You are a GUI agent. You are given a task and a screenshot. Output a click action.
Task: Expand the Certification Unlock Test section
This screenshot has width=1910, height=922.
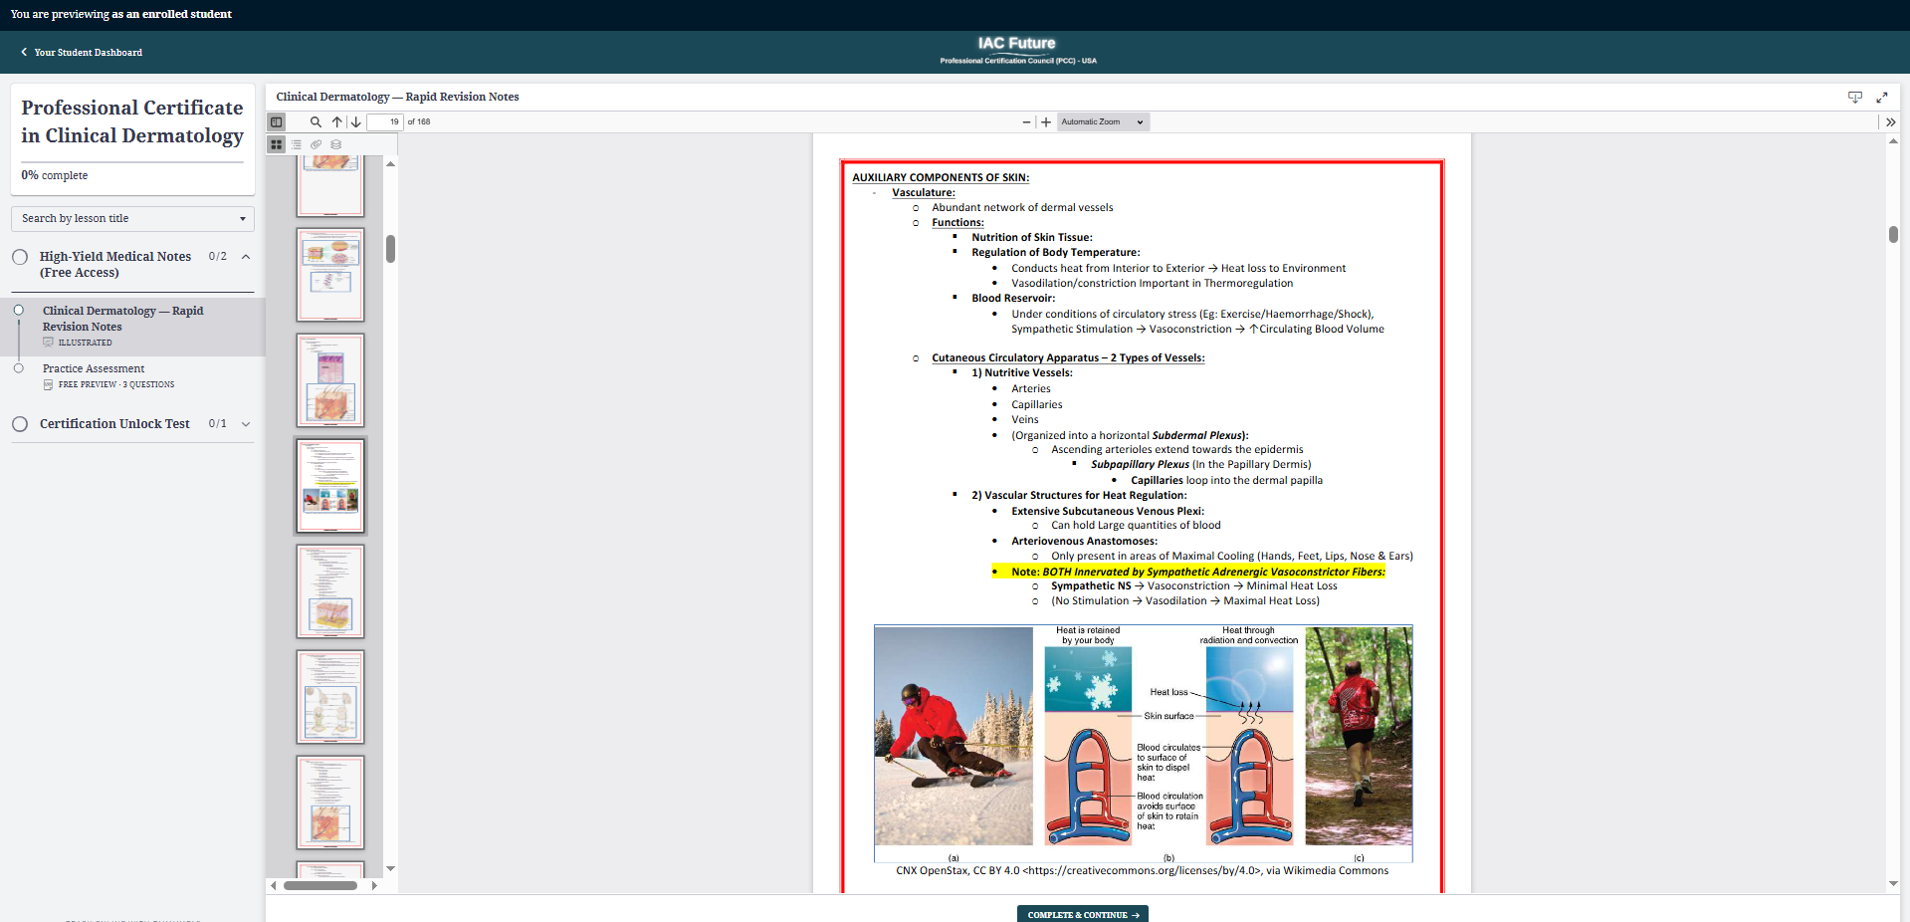246,424
